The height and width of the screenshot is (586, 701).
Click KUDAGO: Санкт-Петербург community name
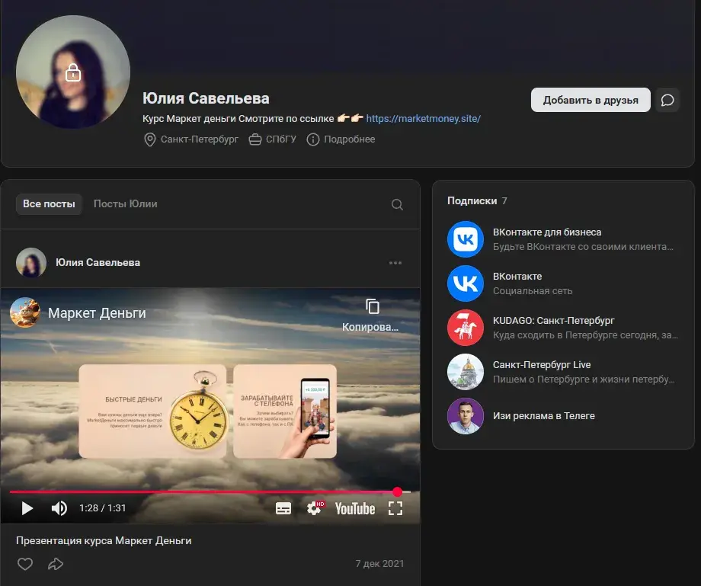coord(553,321)
